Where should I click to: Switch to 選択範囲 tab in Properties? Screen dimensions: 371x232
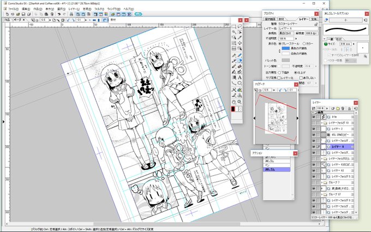tap(270, 19)
